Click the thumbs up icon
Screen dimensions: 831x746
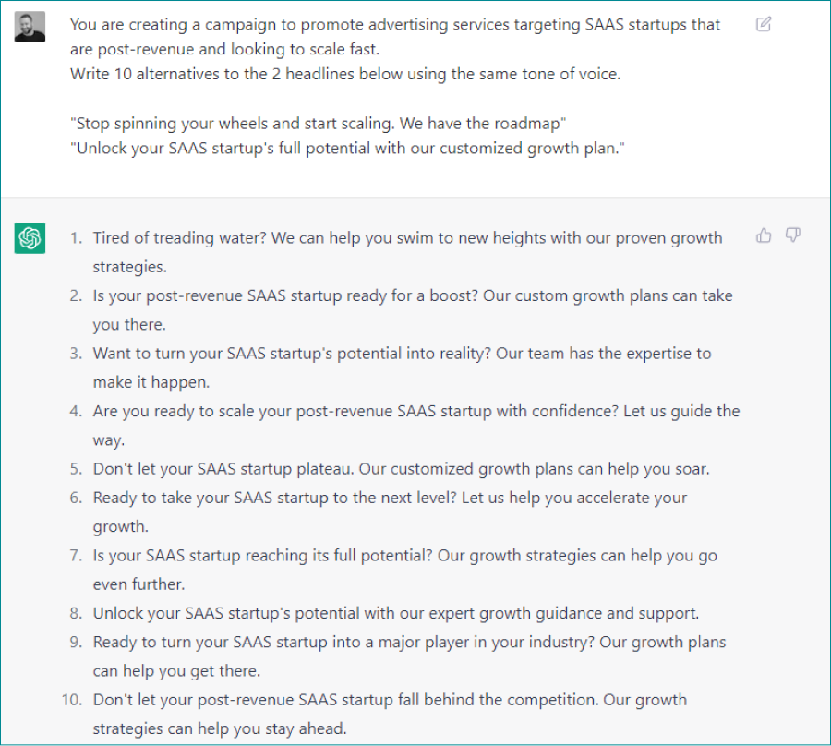tap(764, 235)
